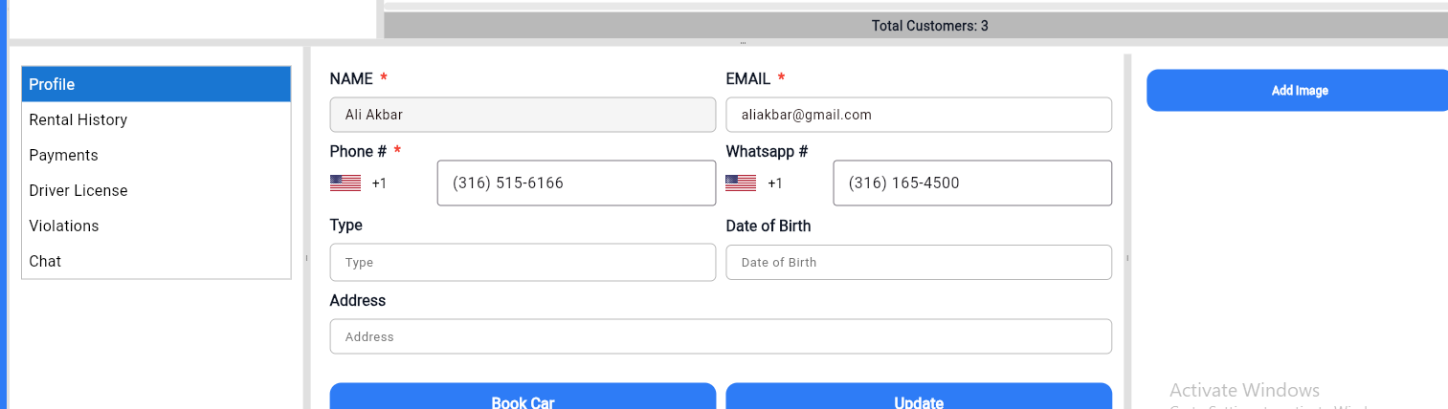Click the Whatsapp number input field

pyautogui.click(x=972, y=183)
